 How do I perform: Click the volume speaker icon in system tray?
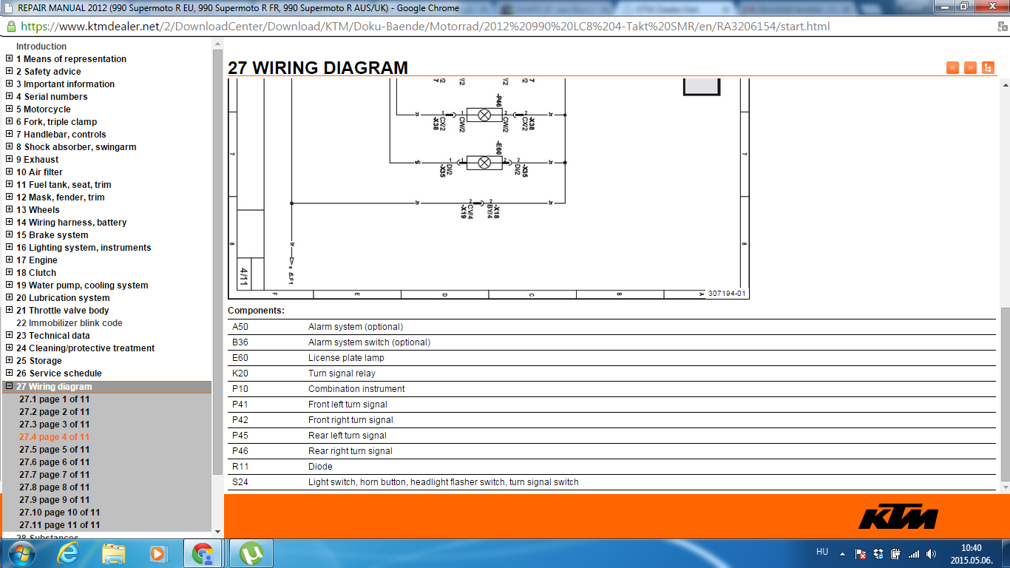pyautogui.click(x=931, y=553)
